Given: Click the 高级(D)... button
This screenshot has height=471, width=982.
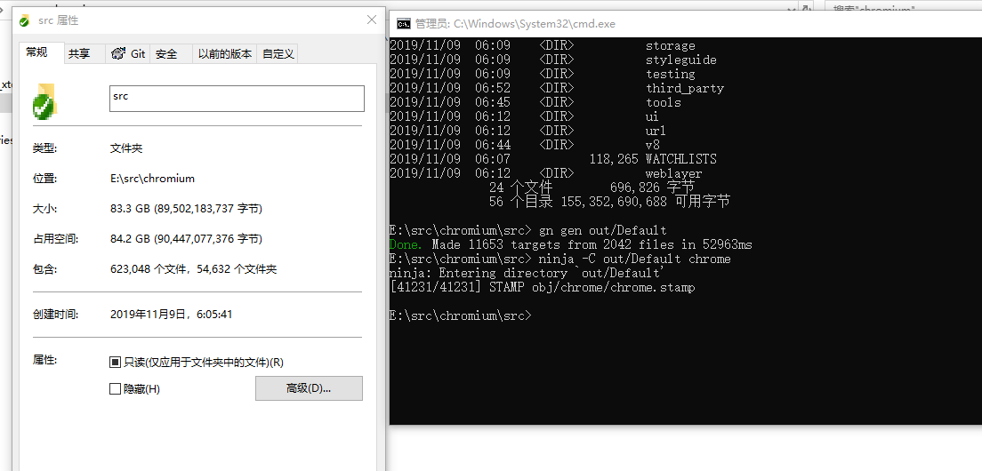Looking at the screenshot, I should pyautogui.click(x=309, y=388).
